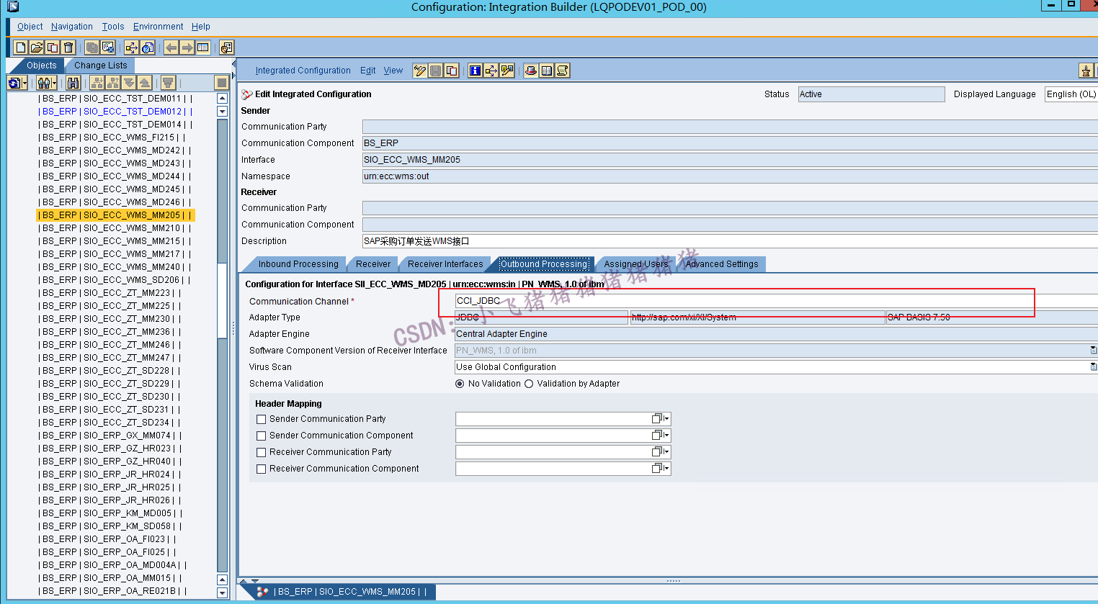Select the No Validation radio button
This screenshot has height=604, width=1098.
[x=460, y=384]
